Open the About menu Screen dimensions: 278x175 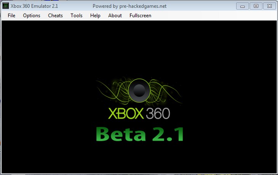point(115,16)
